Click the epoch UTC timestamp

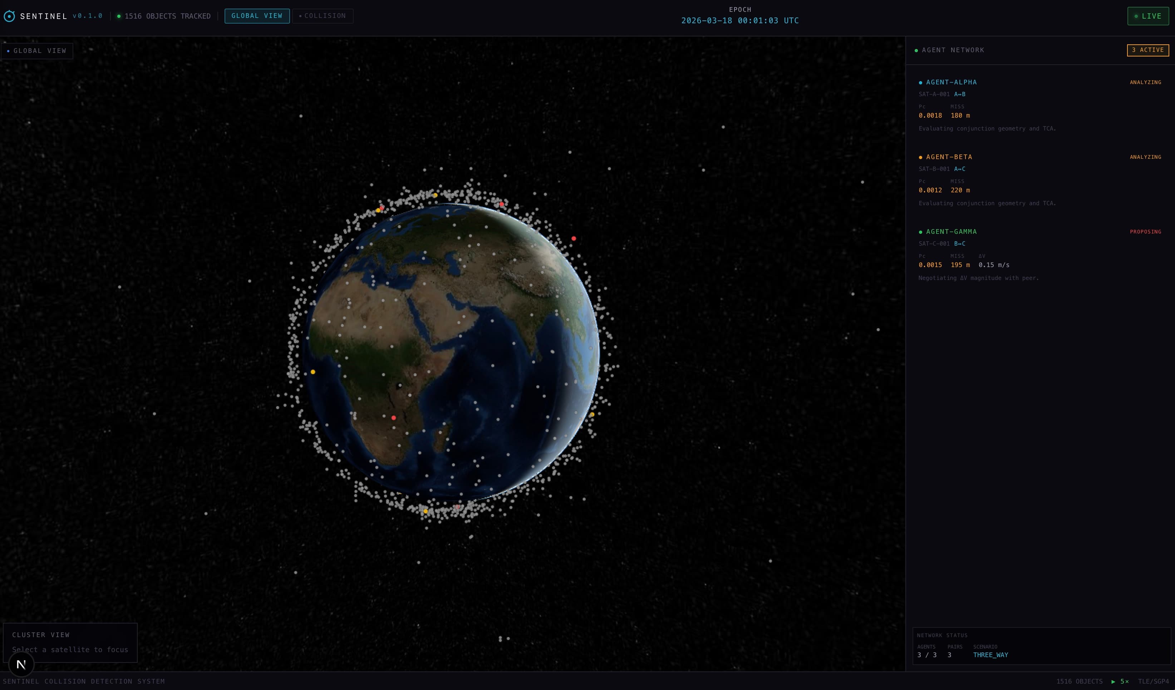click(740, 20)
